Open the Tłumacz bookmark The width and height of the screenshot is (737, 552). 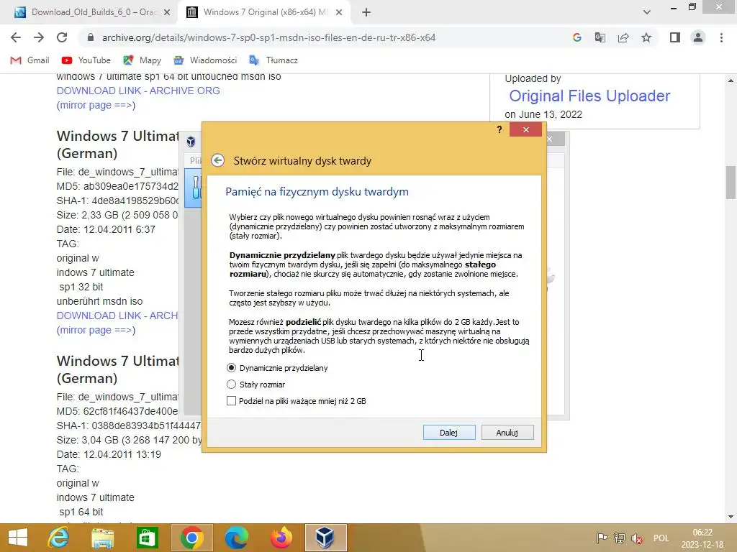point(273,60)
